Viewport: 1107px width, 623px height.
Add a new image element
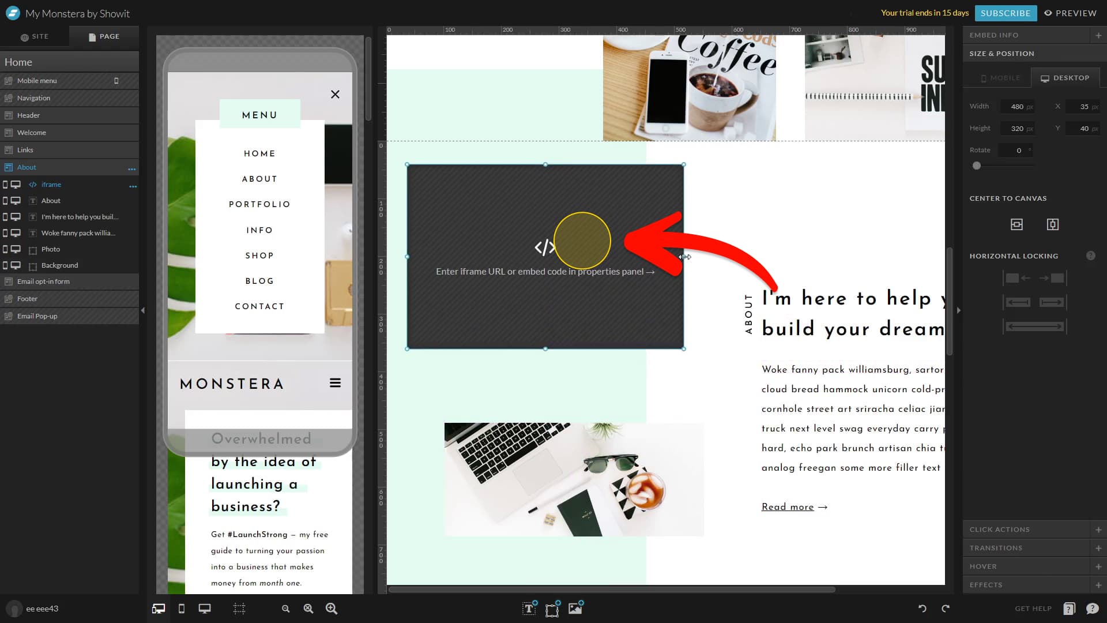[x=575, y=608]
